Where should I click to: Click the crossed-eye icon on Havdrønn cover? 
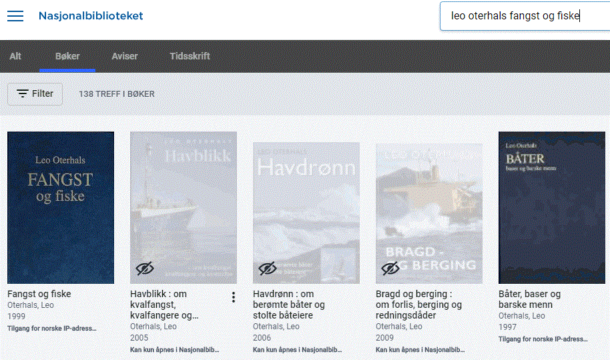(x=268, y=268)
